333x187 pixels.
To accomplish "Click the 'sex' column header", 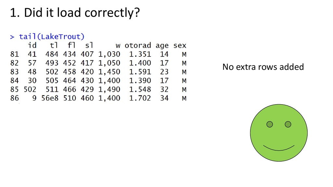I will click(180, 45).
